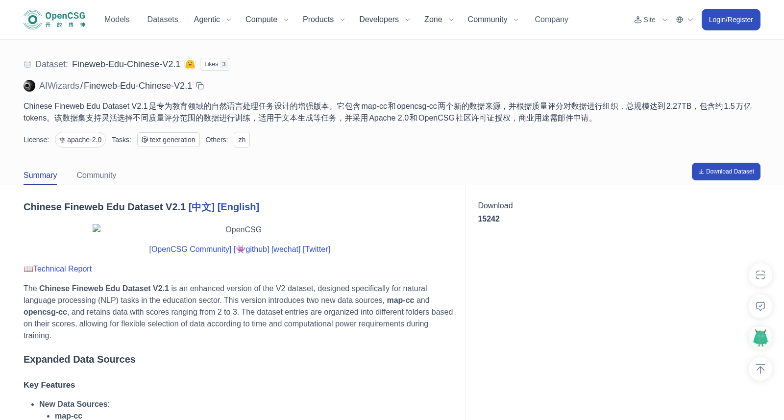This screenshot has width=784, height=420.
Task: Click the Likes 3 button
Action: (x=215, y=64)
